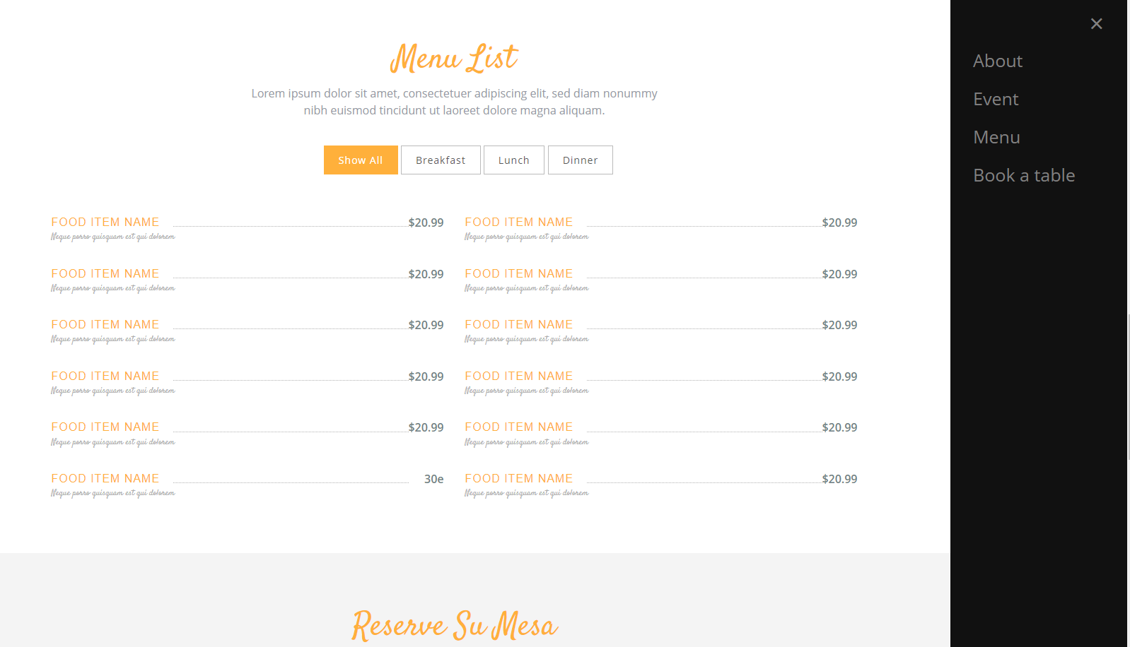Screen dimensions: 1130x647
Task: Filter the menu by Breakfast
Action: 441,160
